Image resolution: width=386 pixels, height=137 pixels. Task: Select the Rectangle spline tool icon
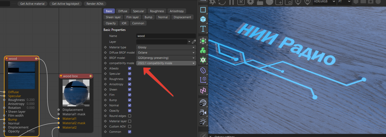tap(203, 10)
